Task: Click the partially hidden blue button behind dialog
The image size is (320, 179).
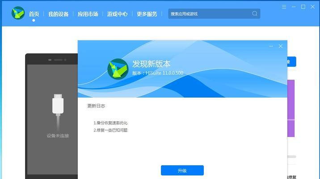Action: click(x=292, y=61)
